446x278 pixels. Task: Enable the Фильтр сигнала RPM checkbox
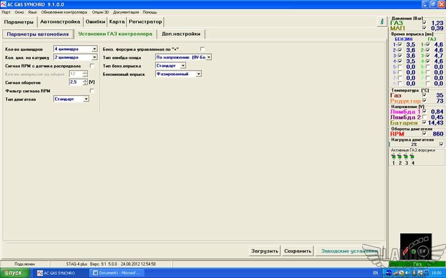(x=92, y=90)
